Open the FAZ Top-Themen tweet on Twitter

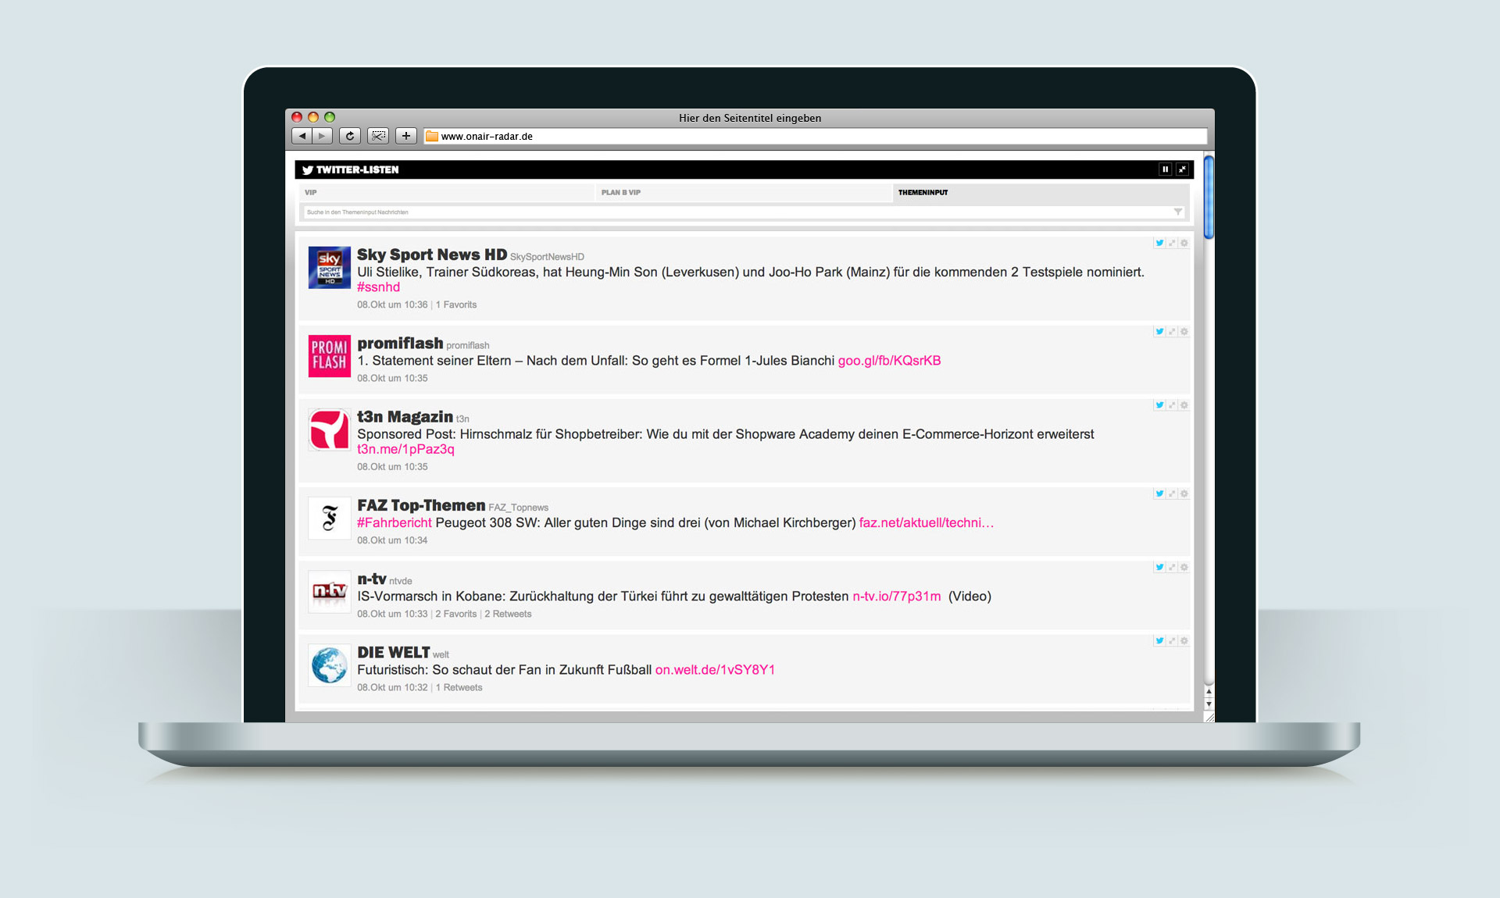1159,494
